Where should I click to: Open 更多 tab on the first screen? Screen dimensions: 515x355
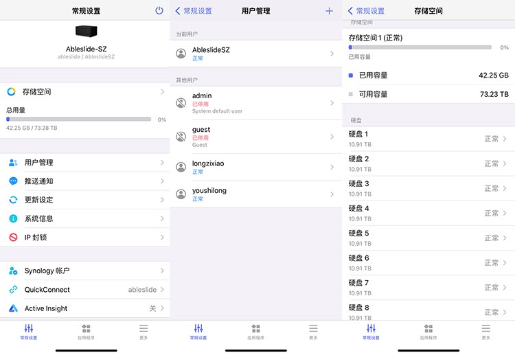[144, 332]
